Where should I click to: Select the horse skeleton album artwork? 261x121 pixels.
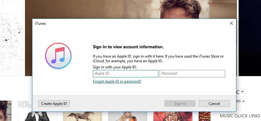pyautogui.click(x=82, y=116)
